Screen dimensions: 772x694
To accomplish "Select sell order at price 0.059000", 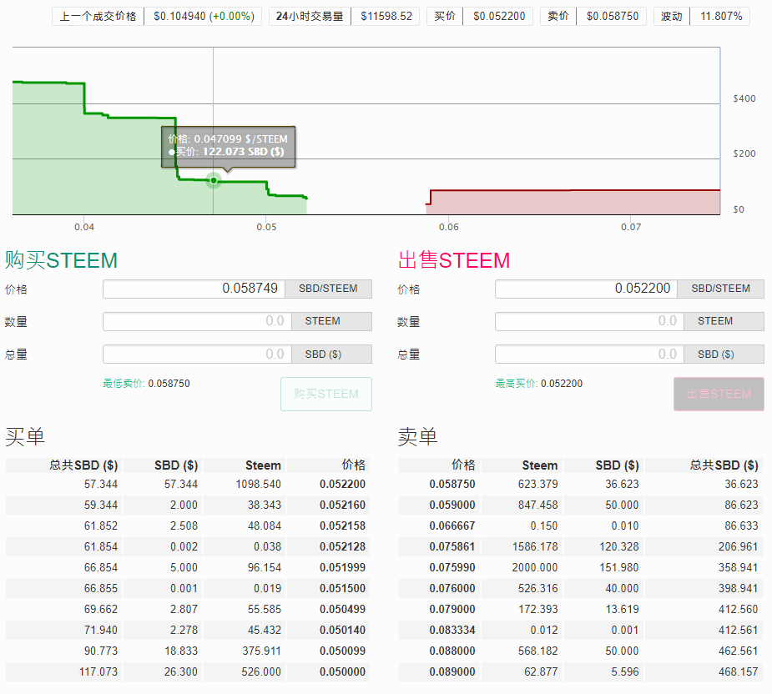I will click(x=581, y=505).
